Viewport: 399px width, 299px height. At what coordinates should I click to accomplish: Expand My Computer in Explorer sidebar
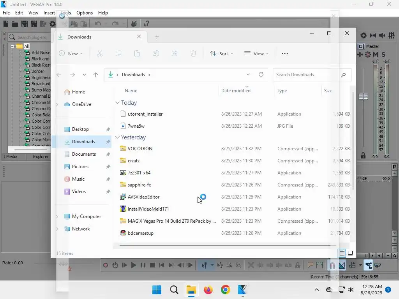[x=57, y=216]
